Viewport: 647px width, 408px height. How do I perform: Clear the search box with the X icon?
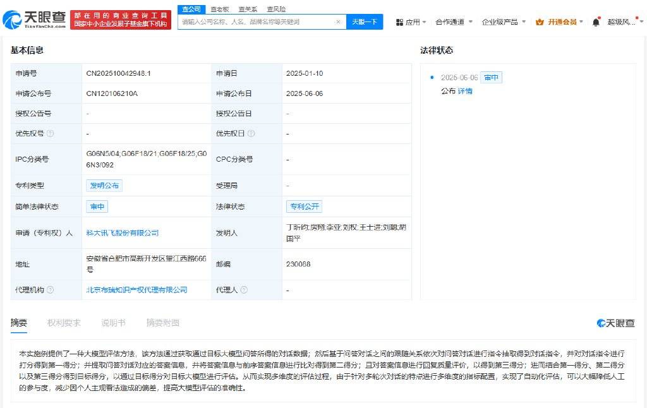pyautogui.click(x=339, y=22)
